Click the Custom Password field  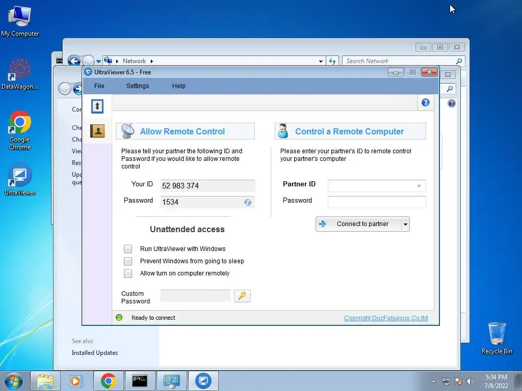[x=195, y=296]
